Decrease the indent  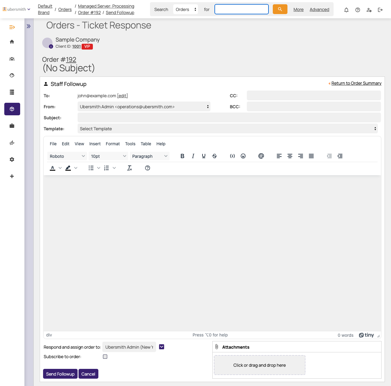329,156
